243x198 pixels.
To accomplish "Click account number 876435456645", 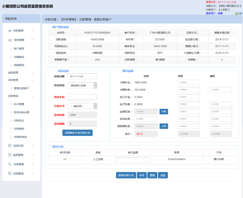I will (x=176, y=159).
